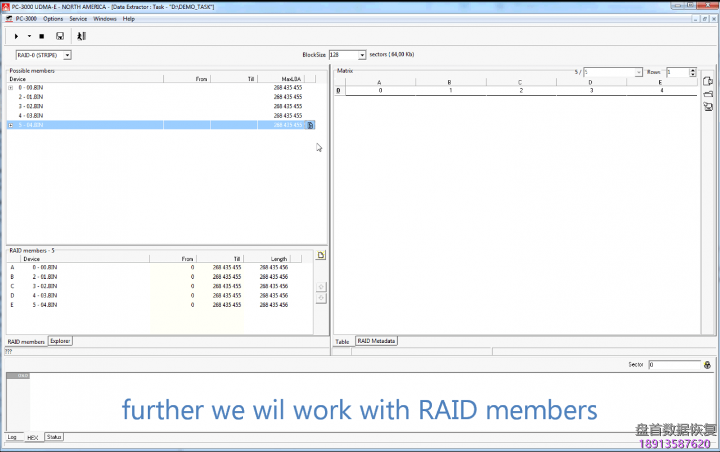Save the matrix configuration to file
Screen dimensions: 720x452
(x=708, y=106)
